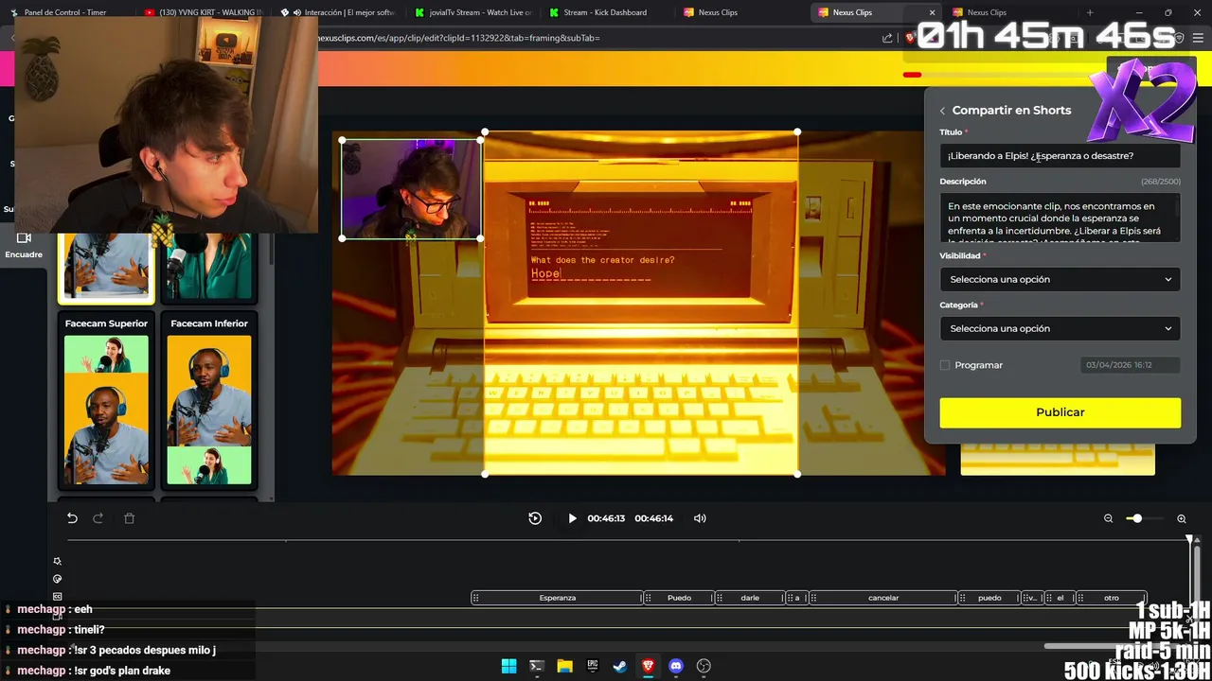The height and width of the screenshot is (681, 1212).
Task: Open the Windows Start menu
Action: tap(508, 666)
